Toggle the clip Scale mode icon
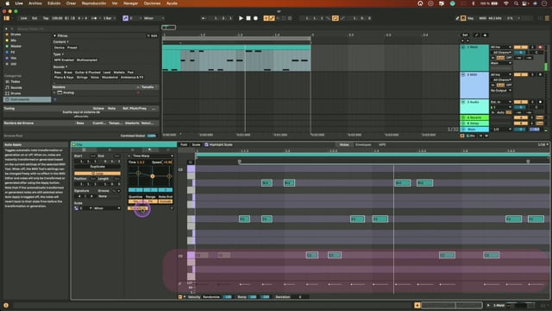552x311 pixels. coord(77,208)
